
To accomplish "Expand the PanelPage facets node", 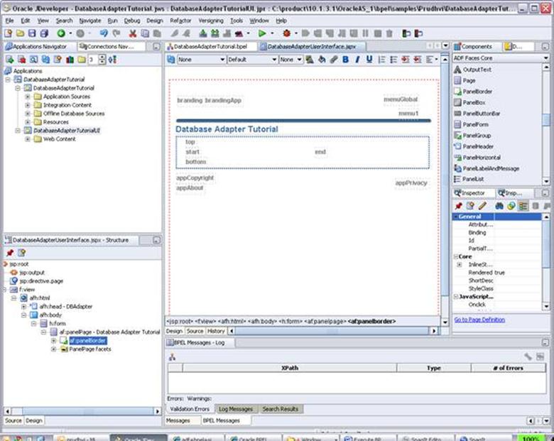I will click(x=54, y=349).
